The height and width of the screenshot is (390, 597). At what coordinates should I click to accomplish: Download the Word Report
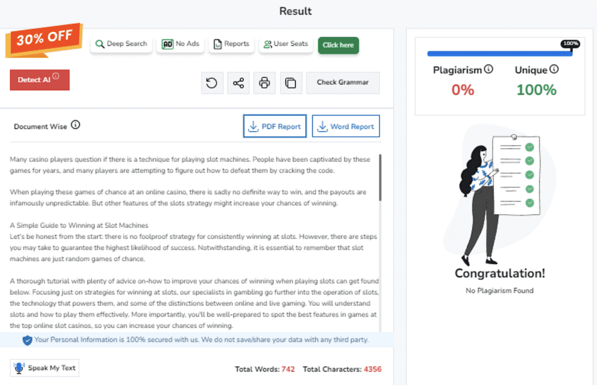(x=346, y=126)
